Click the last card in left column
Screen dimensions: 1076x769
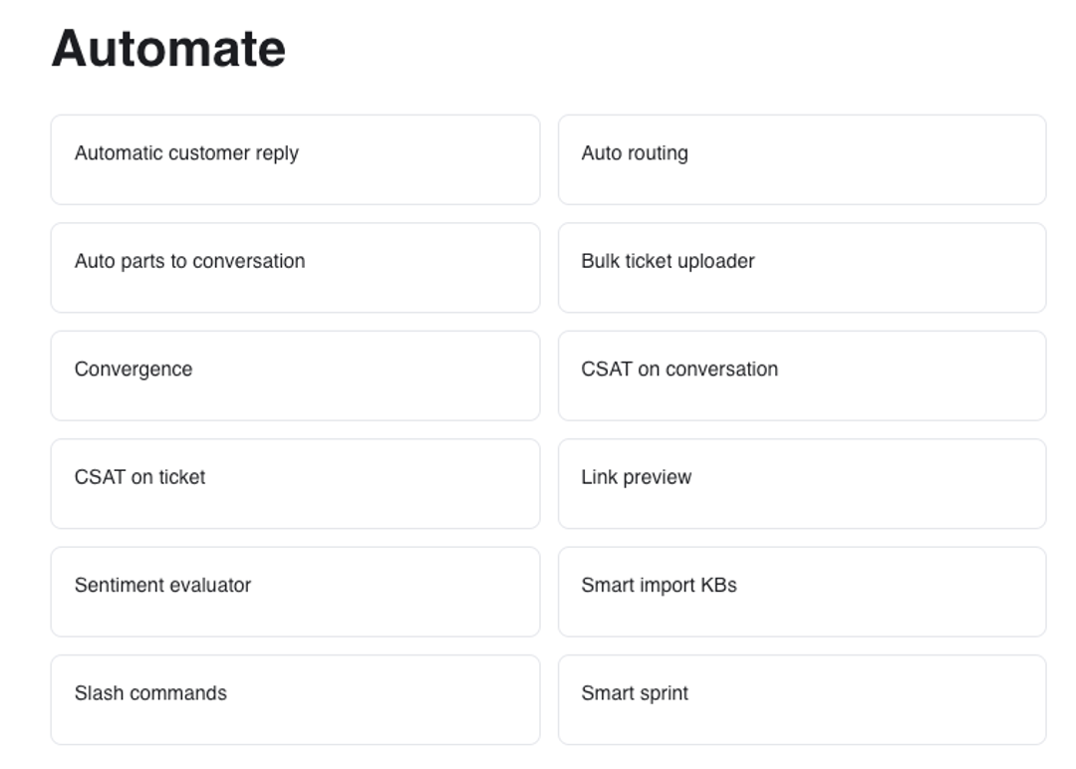click(295, 699)
